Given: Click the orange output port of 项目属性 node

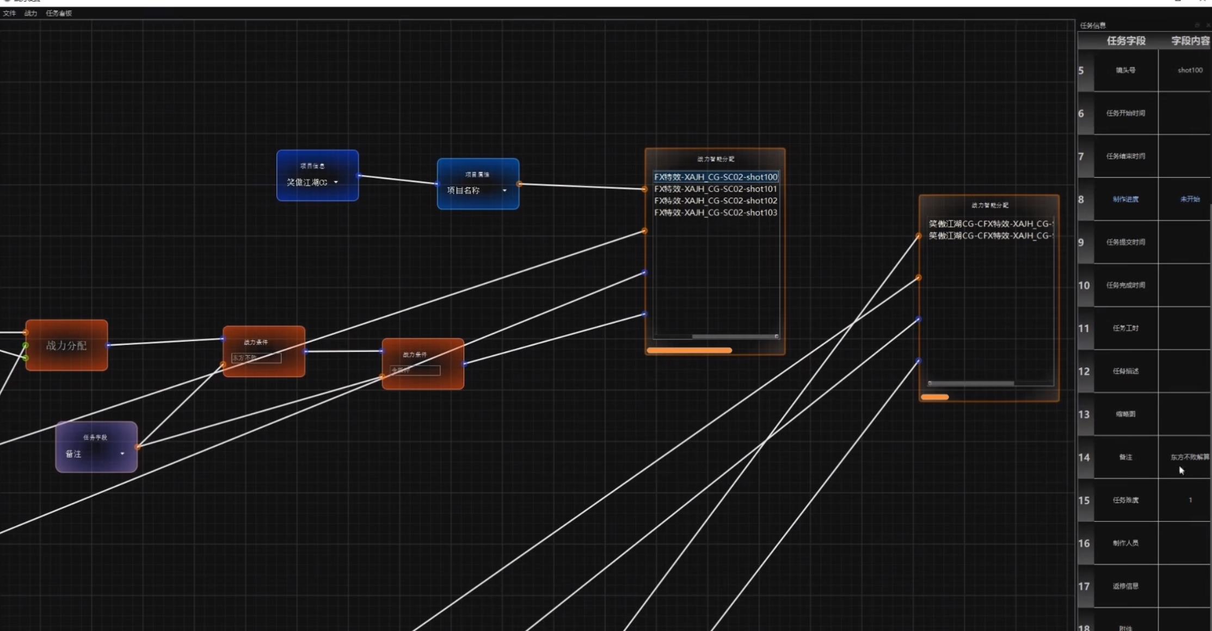Looking at the screenshot, I should click(519, 184).
